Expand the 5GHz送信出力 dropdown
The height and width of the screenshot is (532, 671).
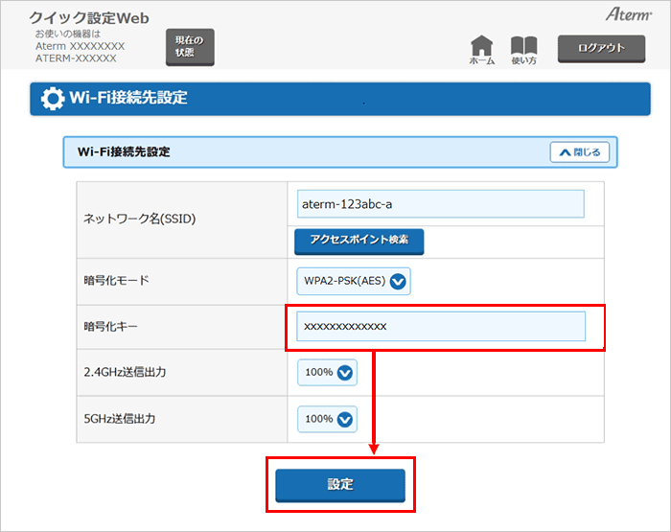(x=327, y=419)
